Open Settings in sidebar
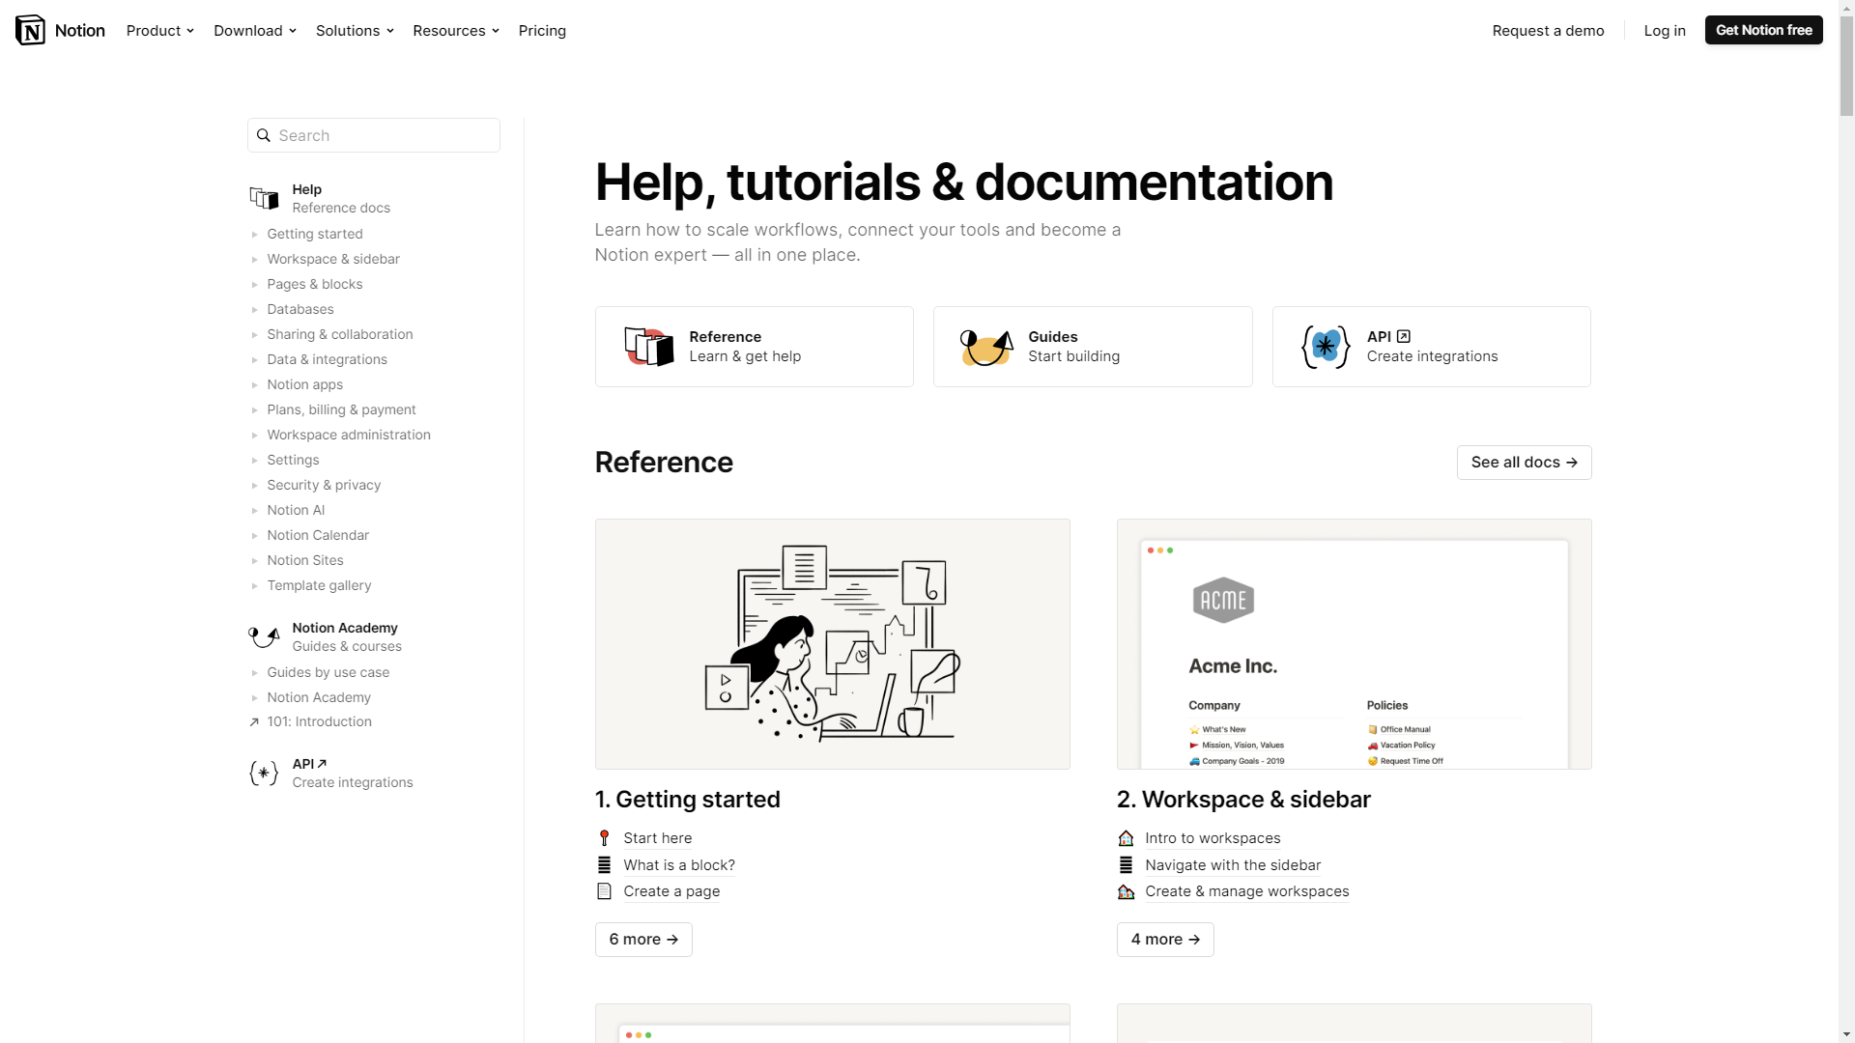 click(293, 460)
